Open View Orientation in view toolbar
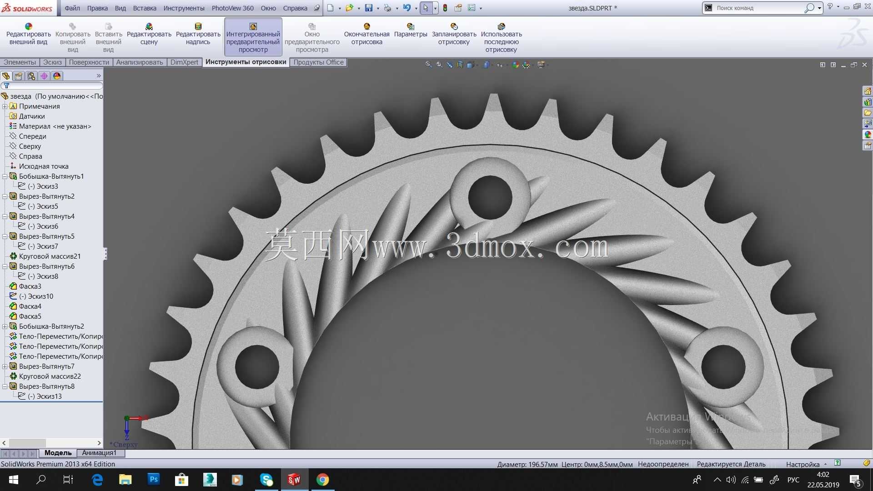Image resolution: width=873 pixels, height=491 pixels. [x=471, y=65]
